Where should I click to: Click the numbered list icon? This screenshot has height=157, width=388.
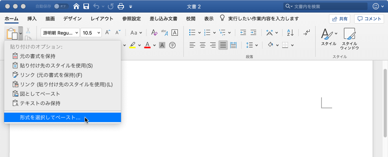[x=207, y=33]
